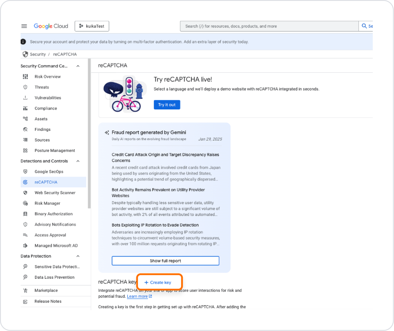Select Access Approval in the sidebar
This screenshot has width=394, height=331.
[50, 235]
